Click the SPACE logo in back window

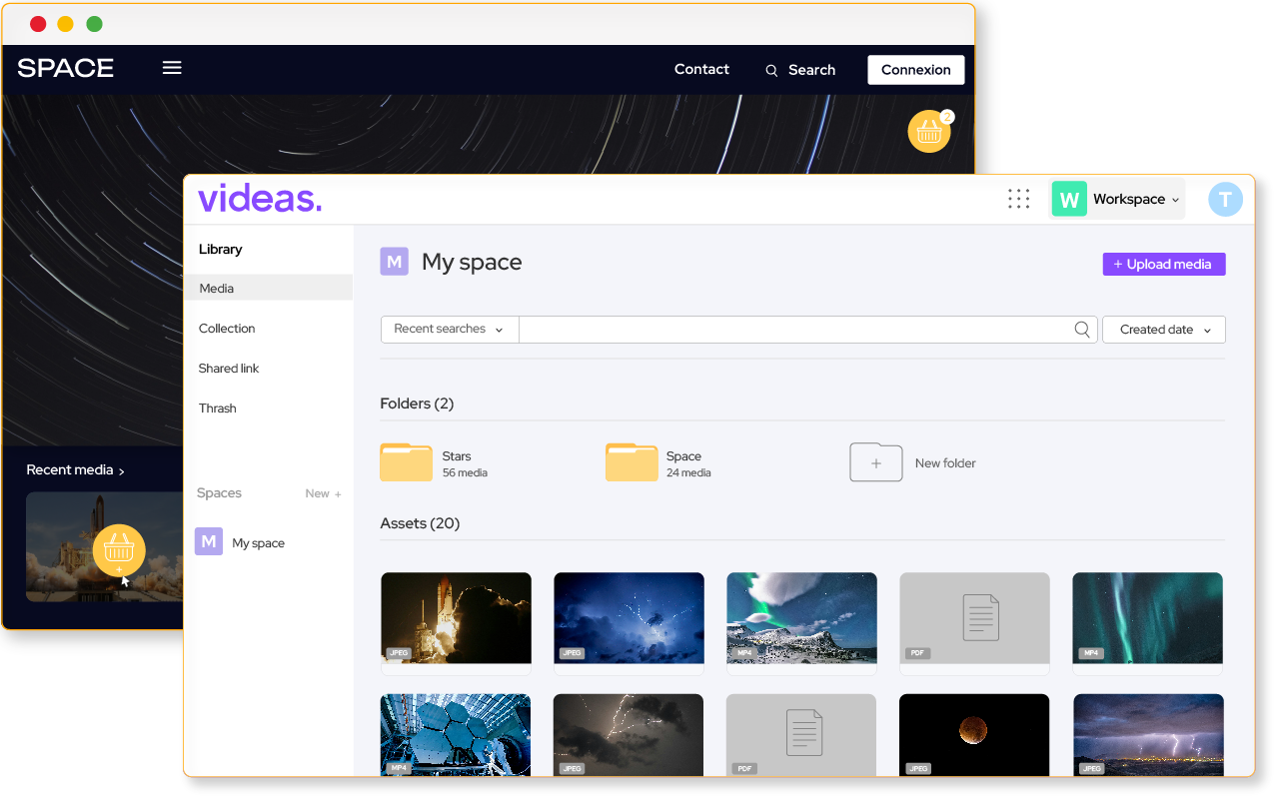[x=66, y=68]
